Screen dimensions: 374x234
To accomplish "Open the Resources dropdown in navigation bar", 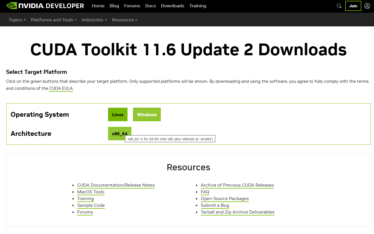I will click(x=125, y=20).
